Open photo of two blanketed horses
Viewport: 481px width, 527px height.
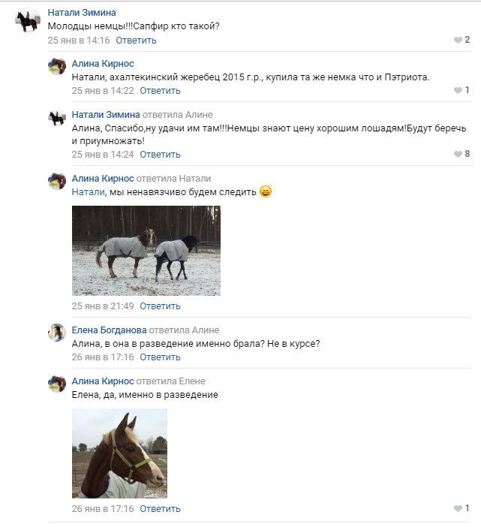coord(146,251)
